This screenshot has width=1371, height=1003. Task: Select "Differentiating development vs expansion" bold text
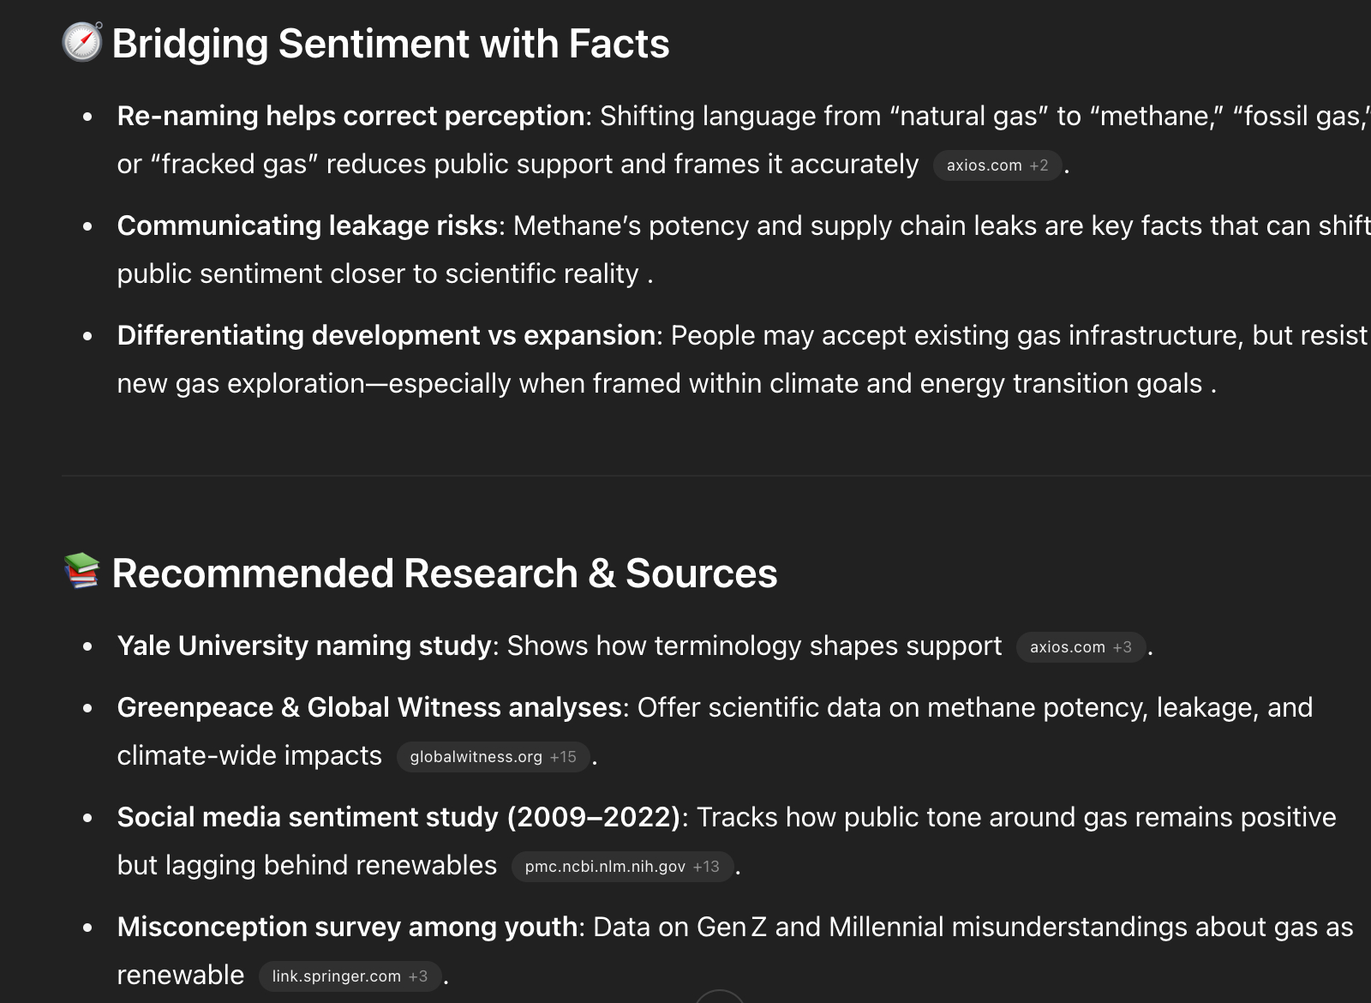pyautogui.click(x=386, y=335)
